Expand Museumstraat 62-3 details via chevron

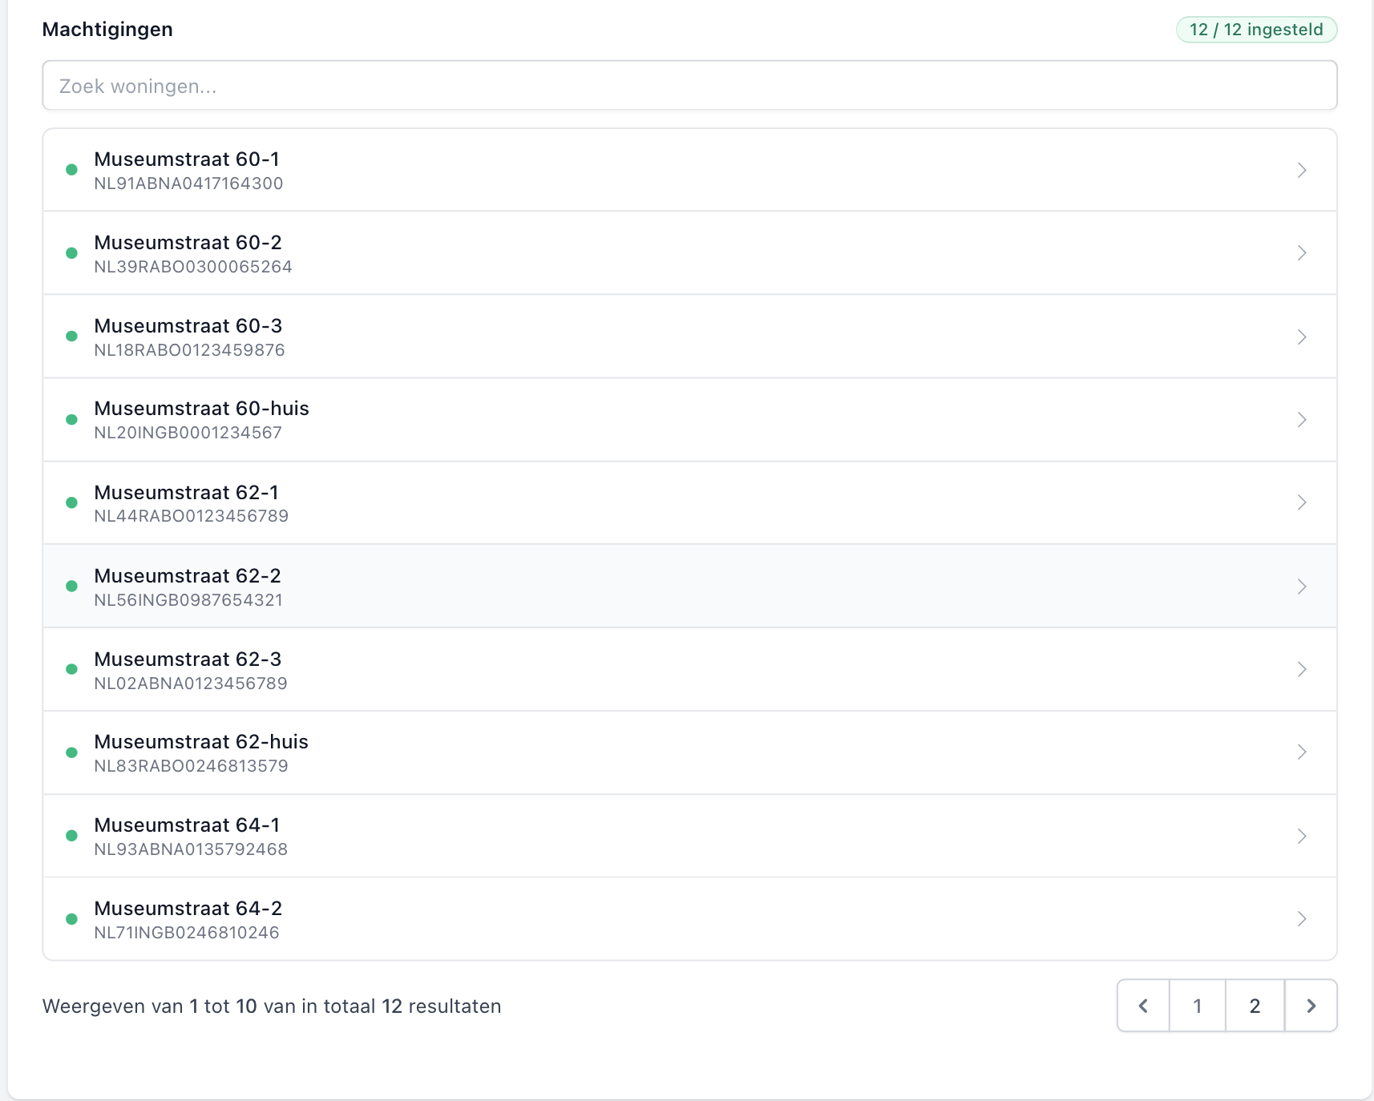pos(1301,669)
